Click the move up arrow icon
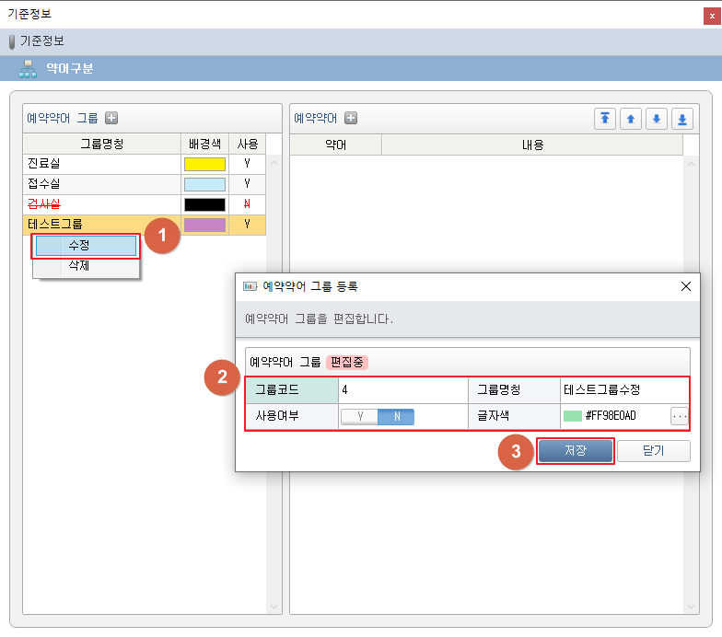Screen dimensions: 722x637 click(631, 119)
